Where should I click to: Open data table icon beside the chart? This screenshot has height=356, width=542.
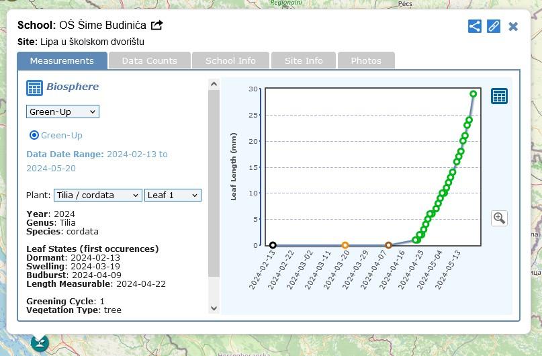click(x=499, y=96)
